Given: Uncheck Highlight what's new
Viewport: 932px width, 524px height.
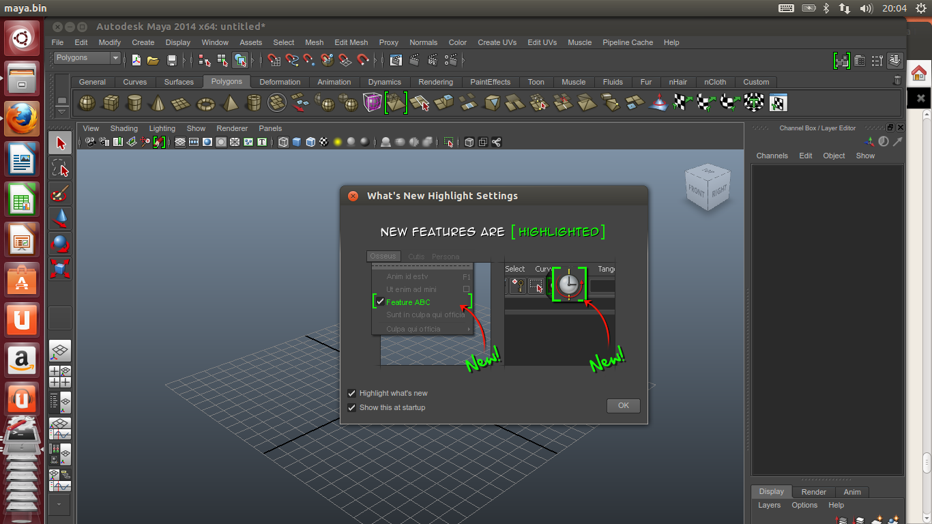Looking at the screenshot, I should pyautogui.click(x=352, y=393).
